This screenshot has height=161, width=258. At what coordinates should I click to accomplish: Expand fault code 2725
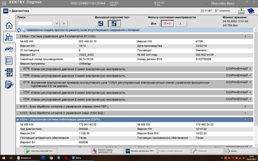[21, 93]
